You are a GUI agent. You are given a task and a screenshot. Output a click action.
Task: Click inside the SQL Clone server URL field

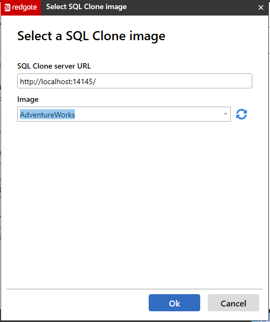click(x=135, y=81)
